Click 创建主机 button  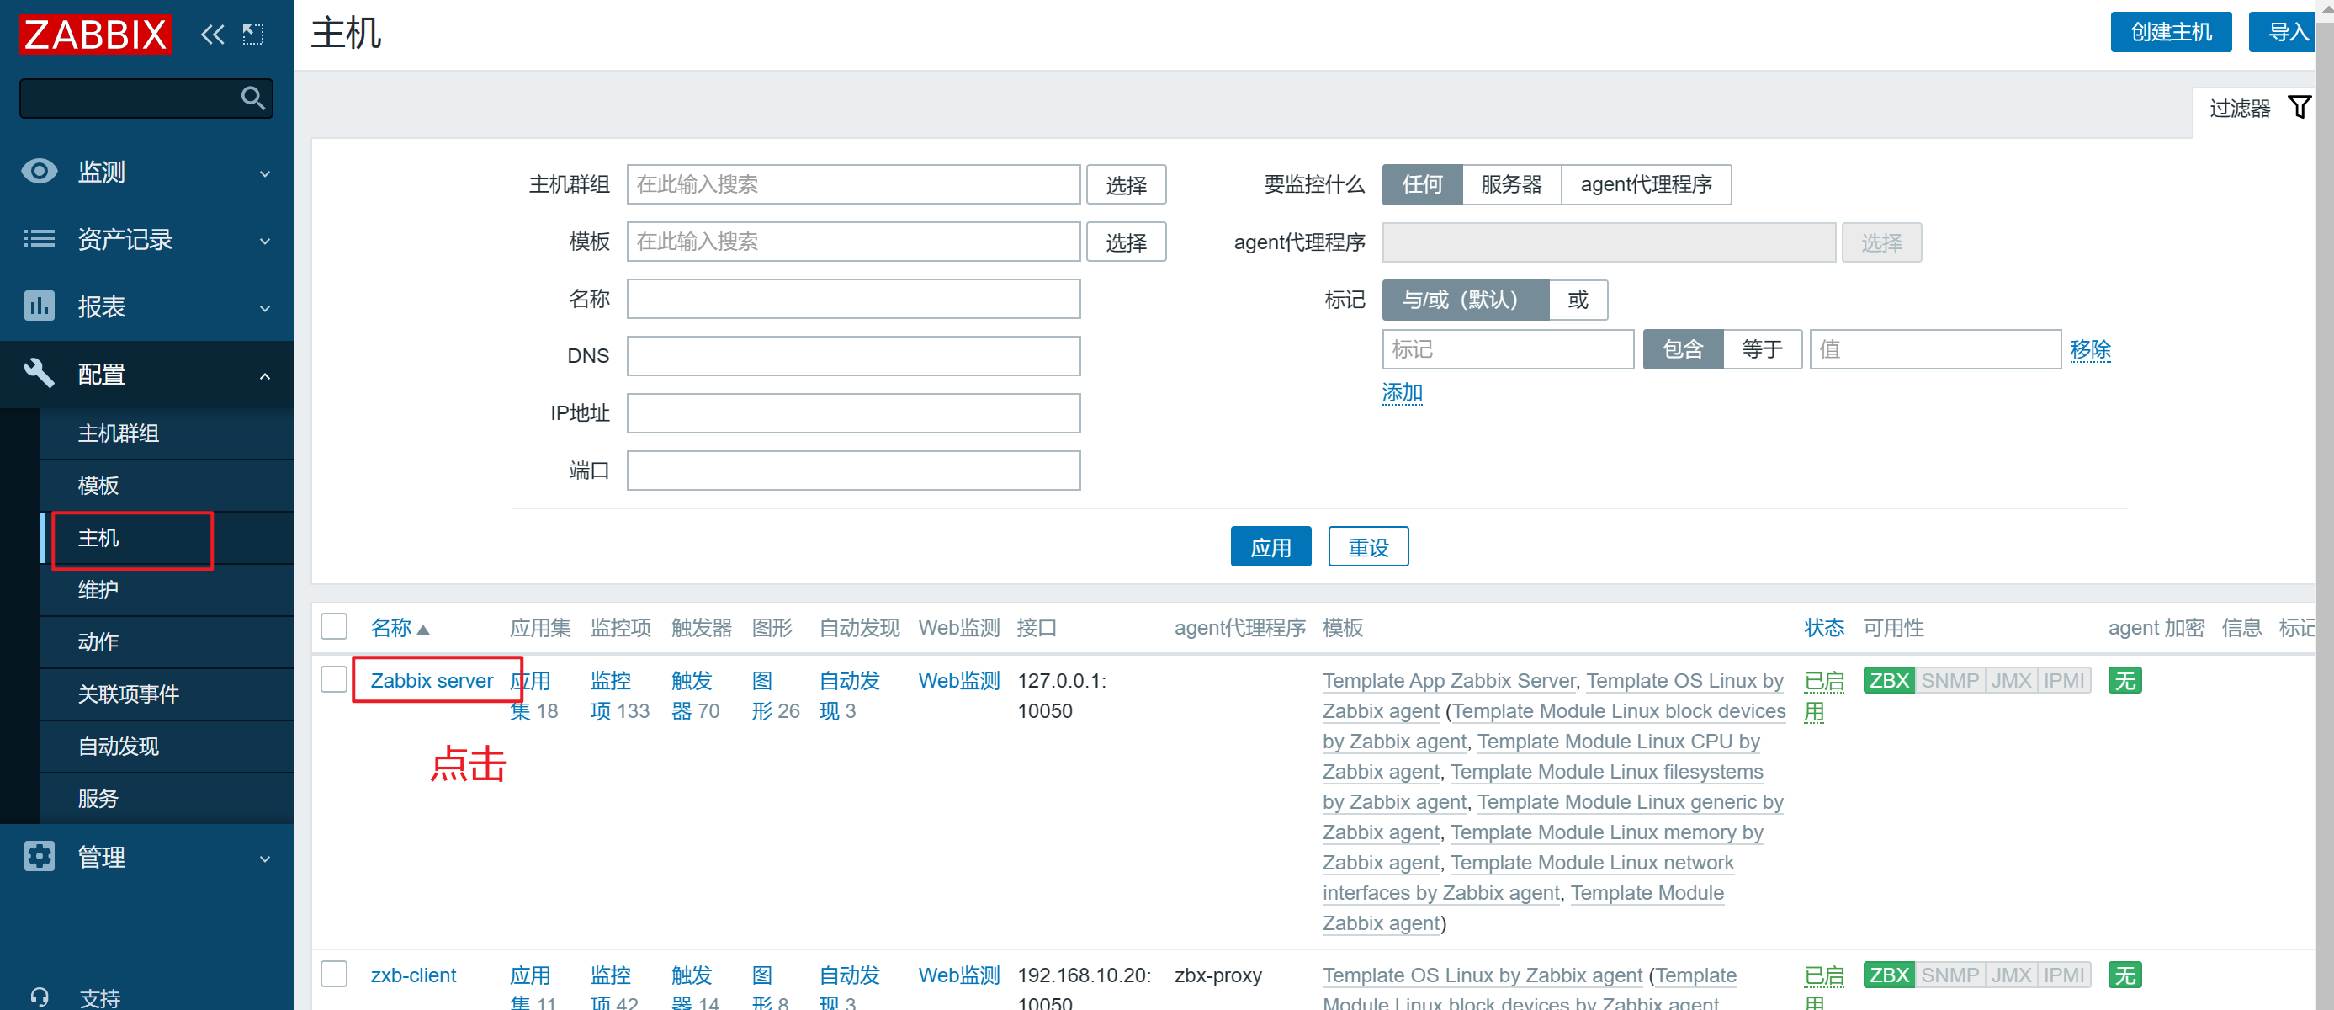2171,33
